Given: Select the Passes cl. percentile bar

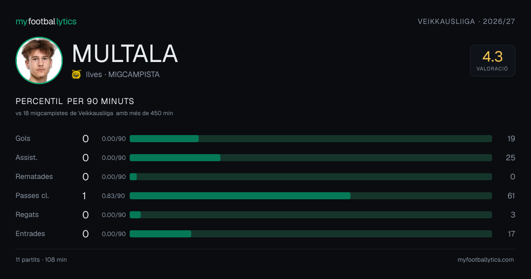Looking at the screenshot, I should pos(311,196).
